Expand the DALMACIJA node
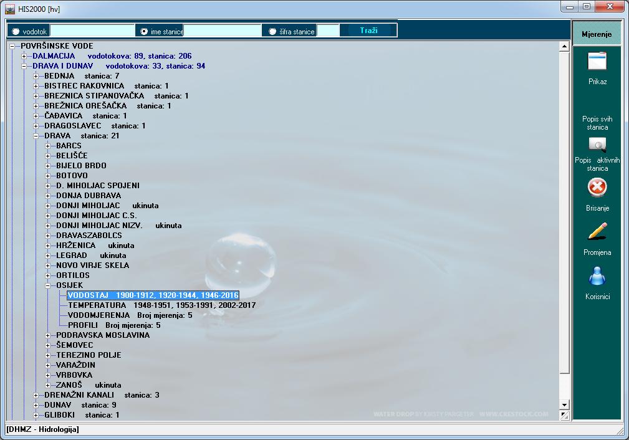 [24, 56]
